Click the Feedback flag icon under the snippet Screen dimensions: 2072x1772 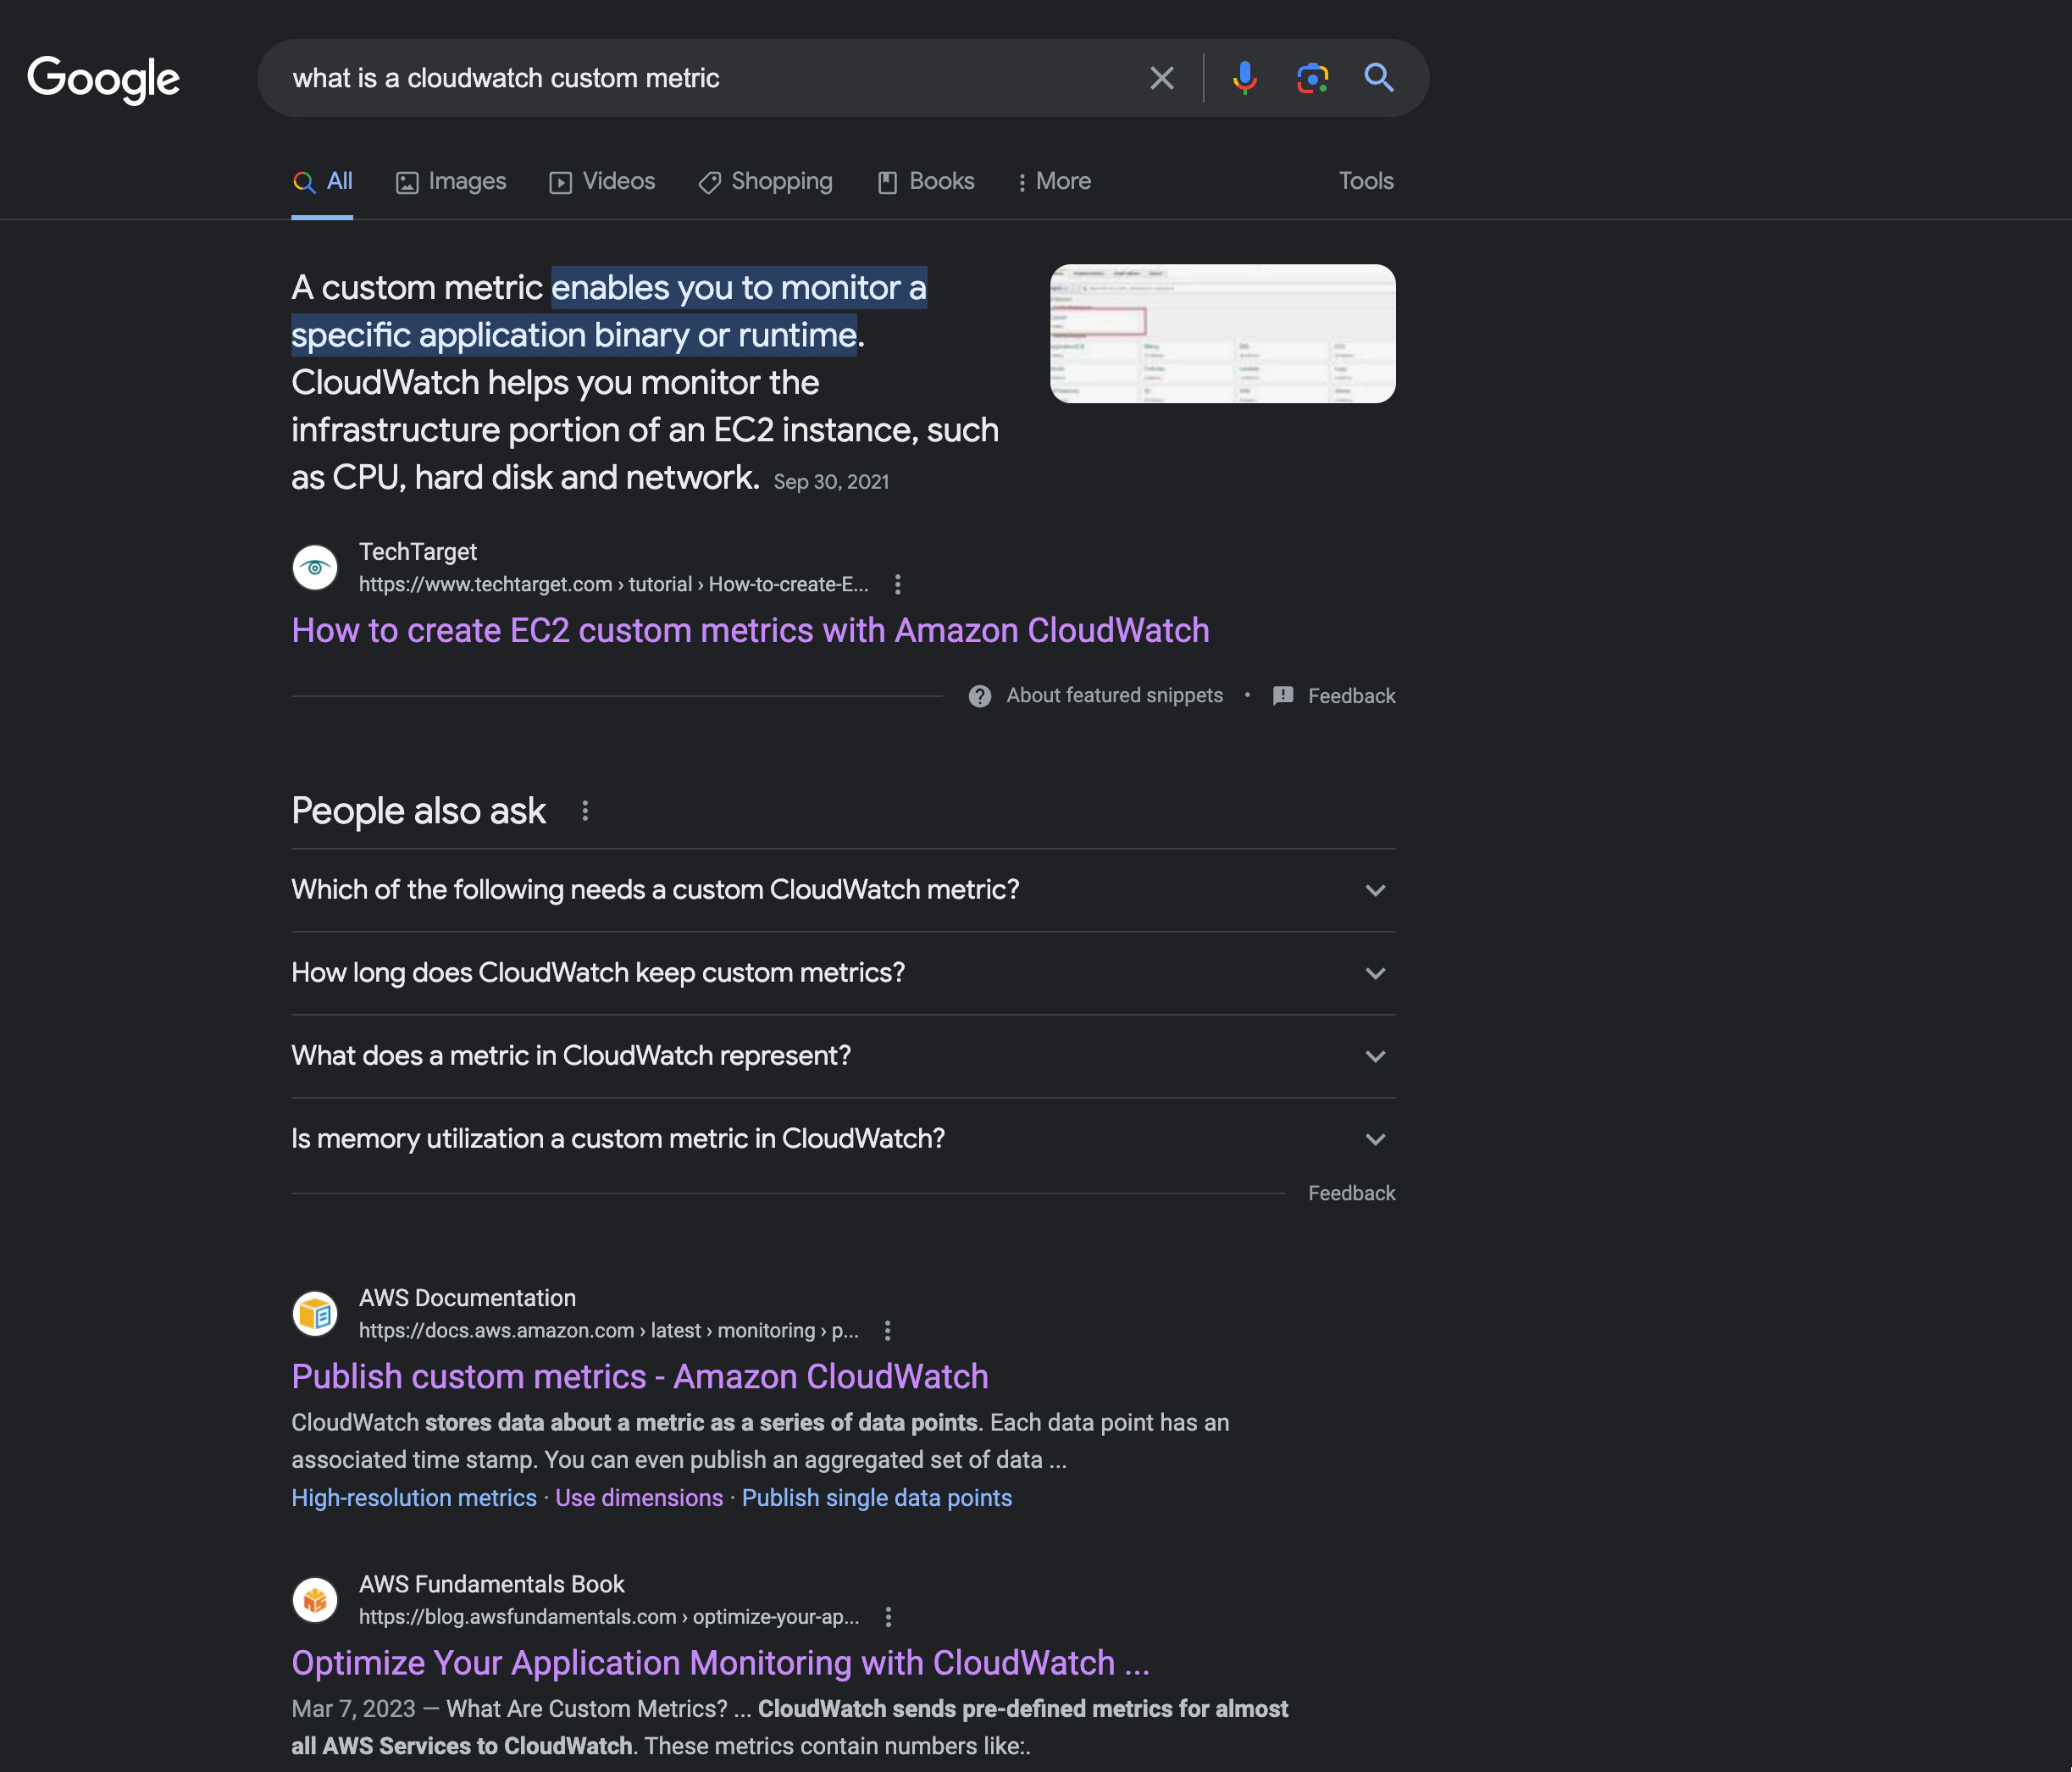click(x=1283, y=696)
